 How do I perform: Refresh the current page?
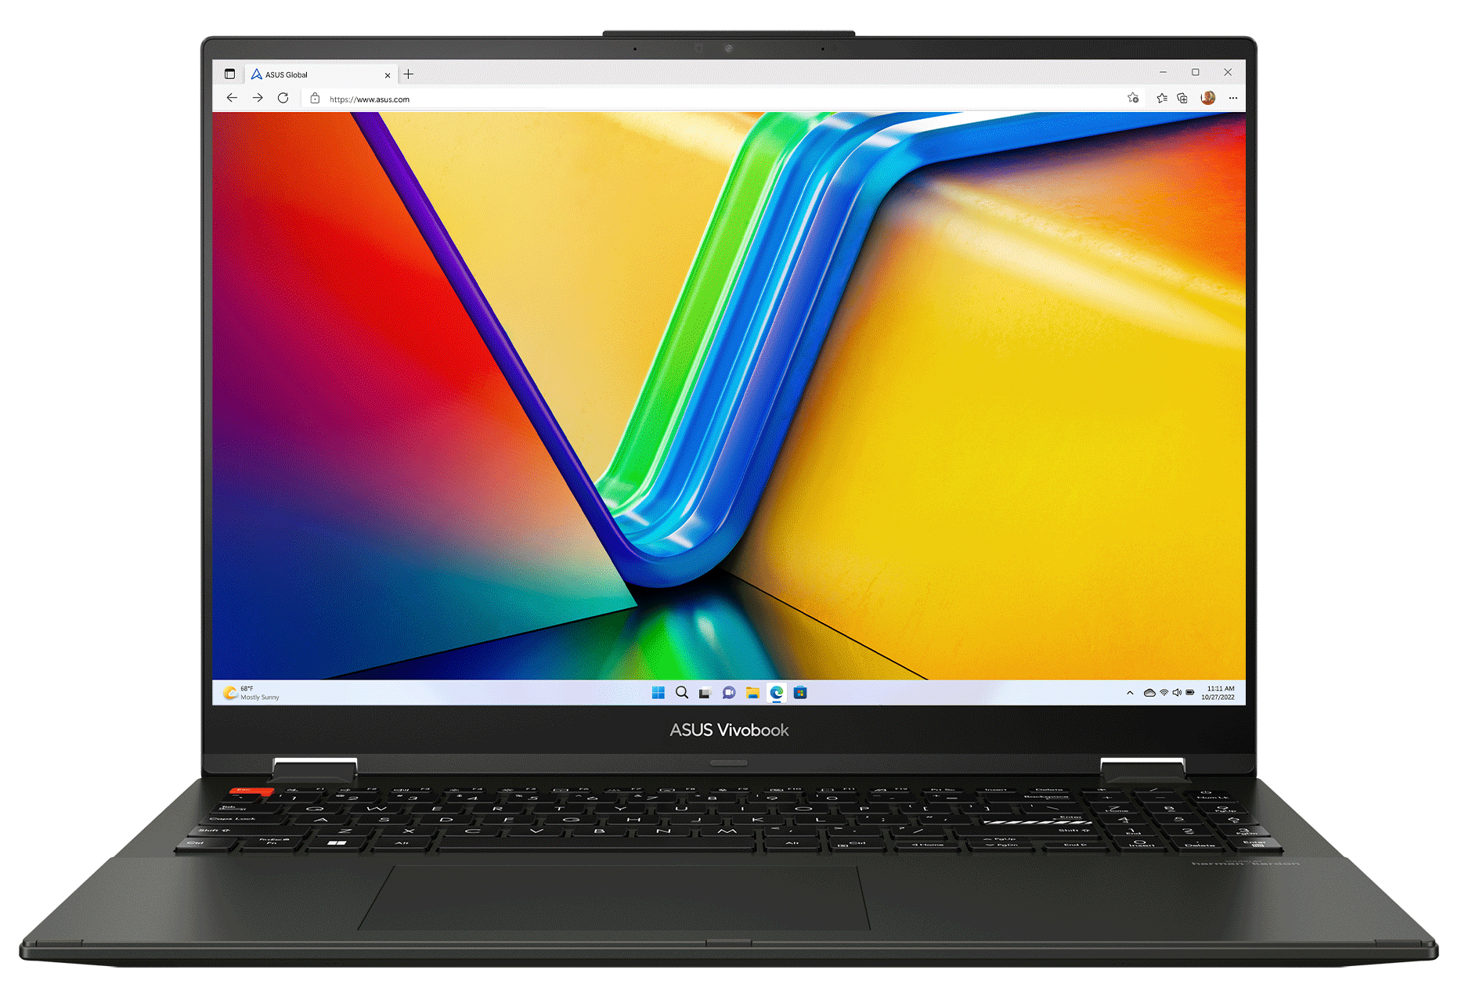click(283, 98)
